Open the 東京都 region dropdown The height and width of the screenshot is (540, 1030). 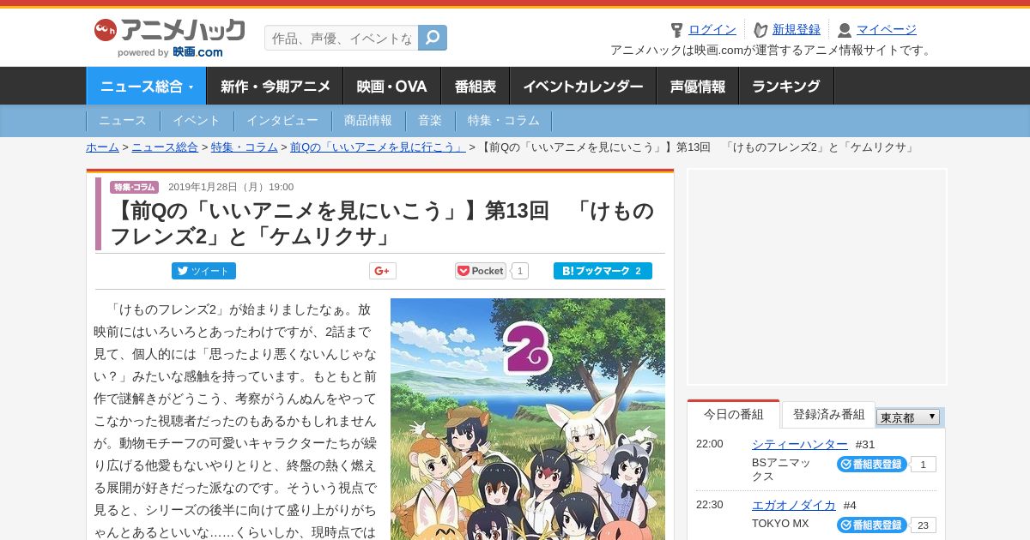click(908, 417)
